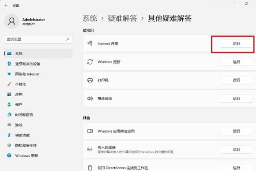
Task: Click the gamepad icon beside 游戏
Action: [9, 125]
